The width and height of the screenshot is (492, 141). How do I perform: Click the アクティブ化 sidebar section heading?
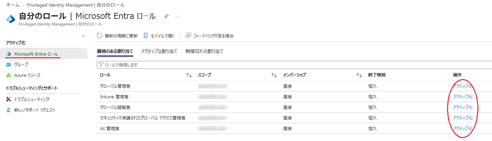click(16, 43)
